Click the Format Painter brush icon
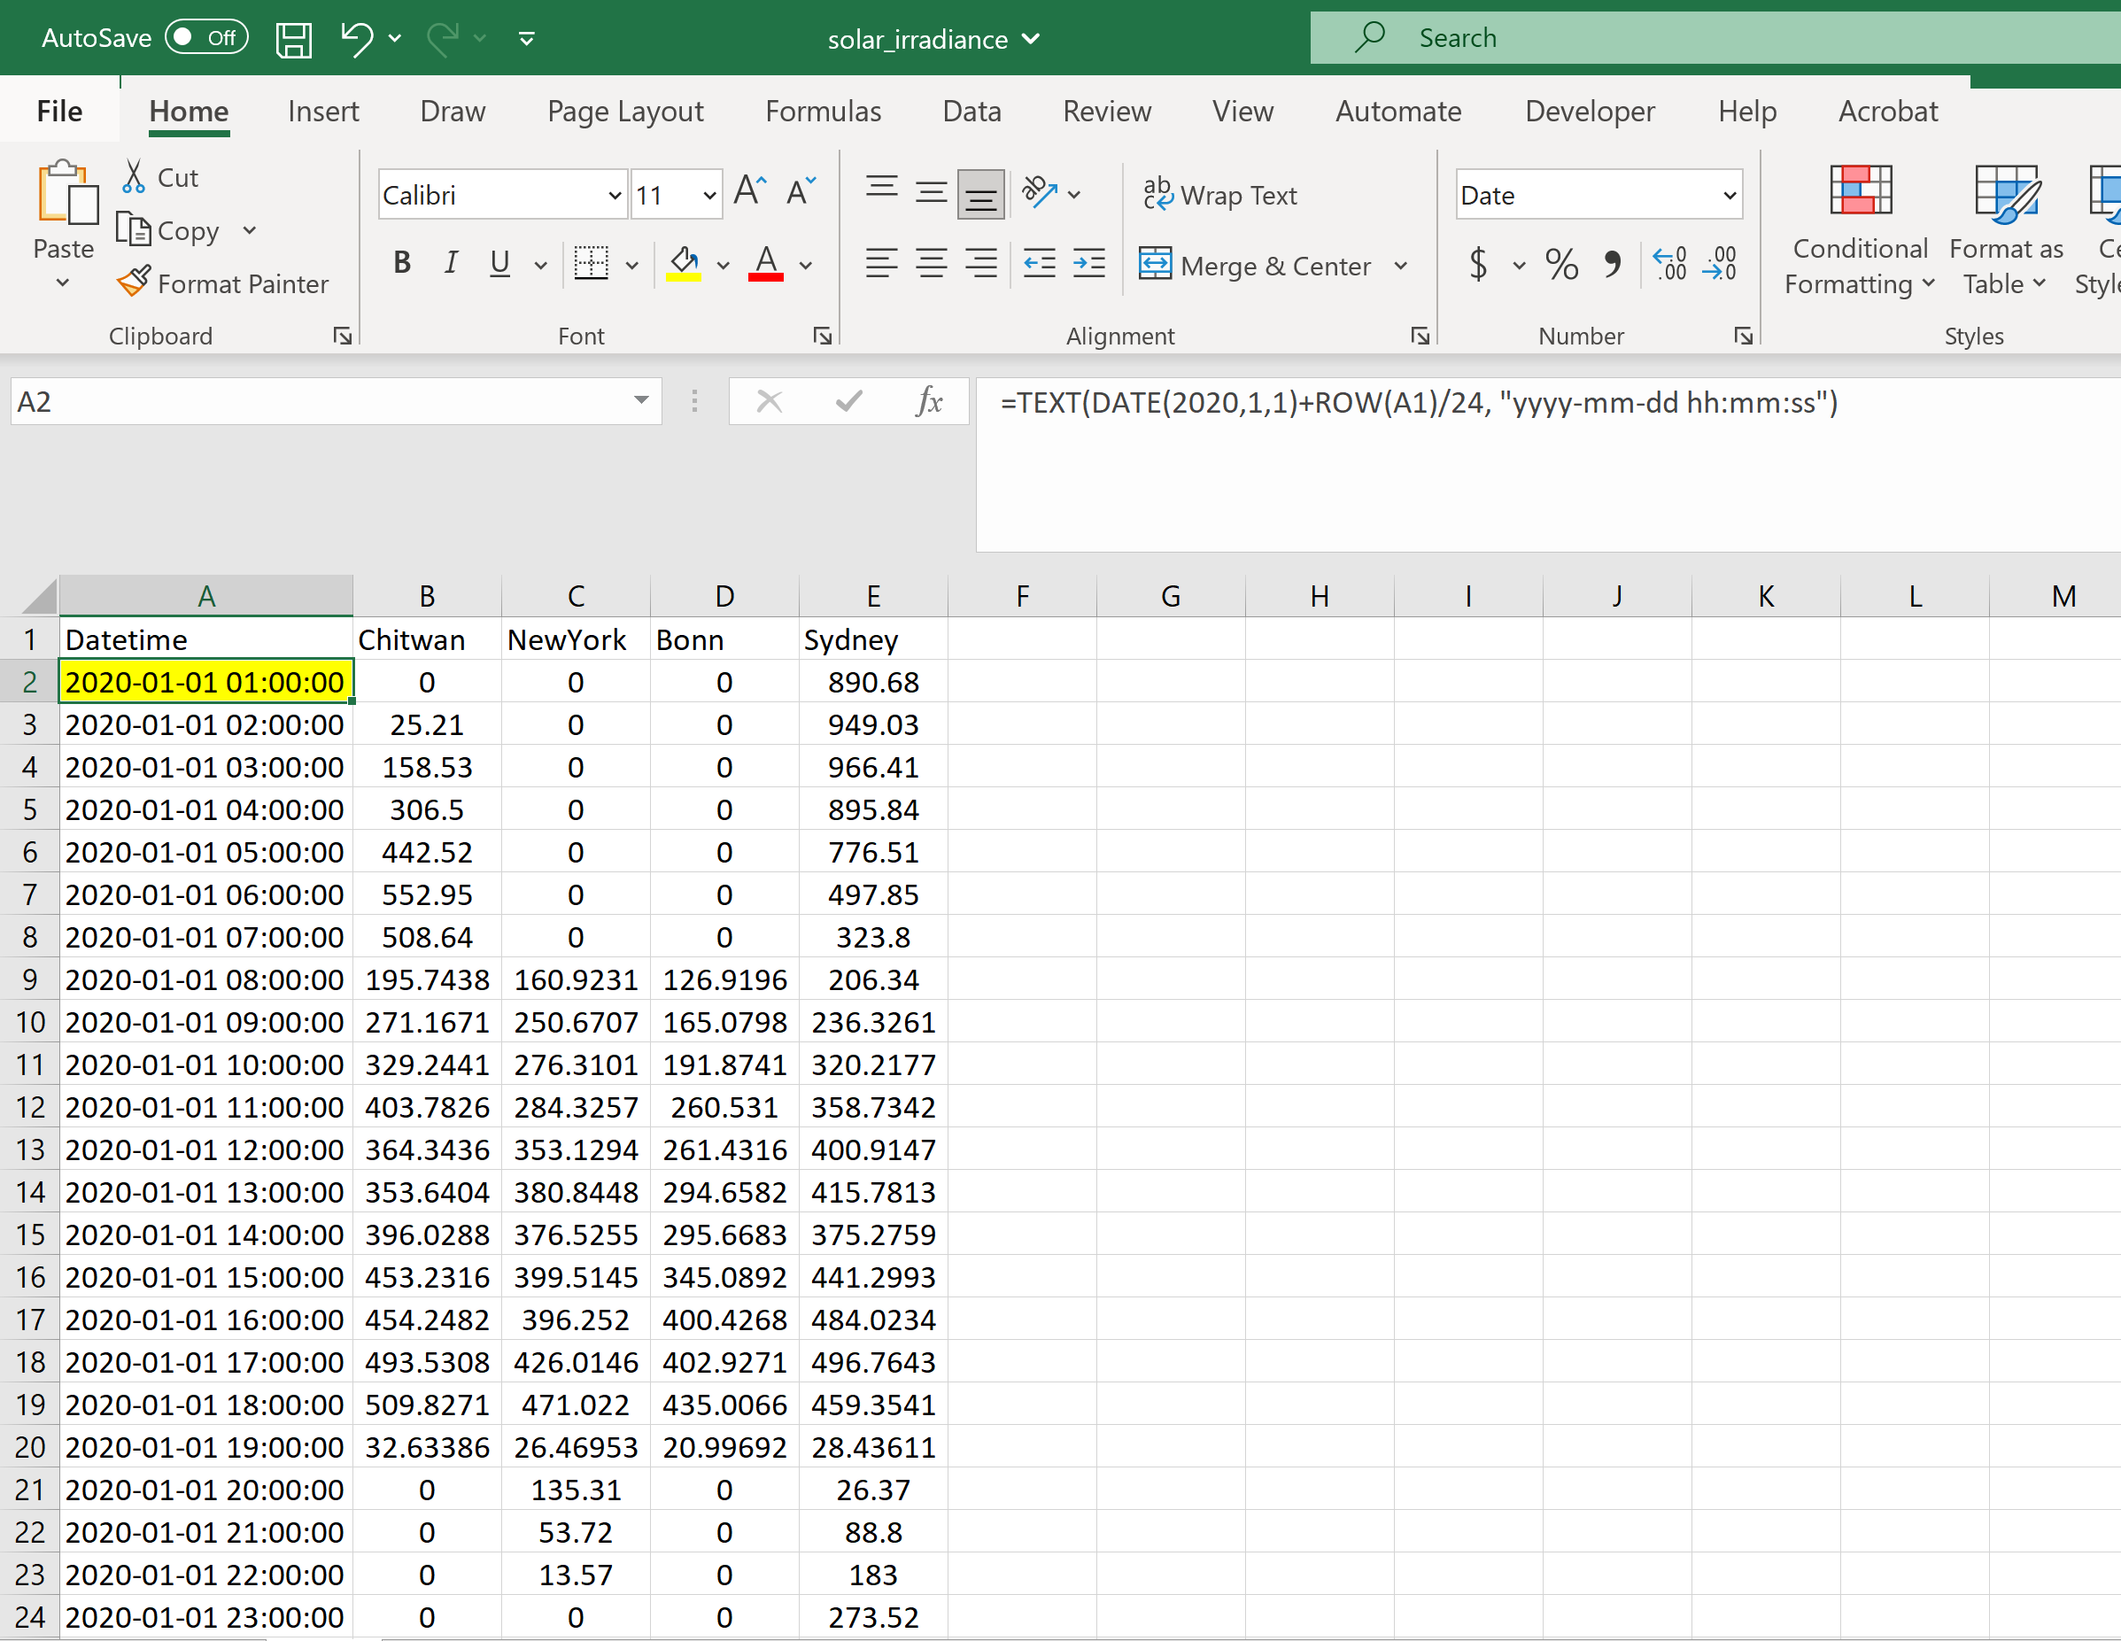The height and width of the screenshot is (1641, 2121). point(134,283)
